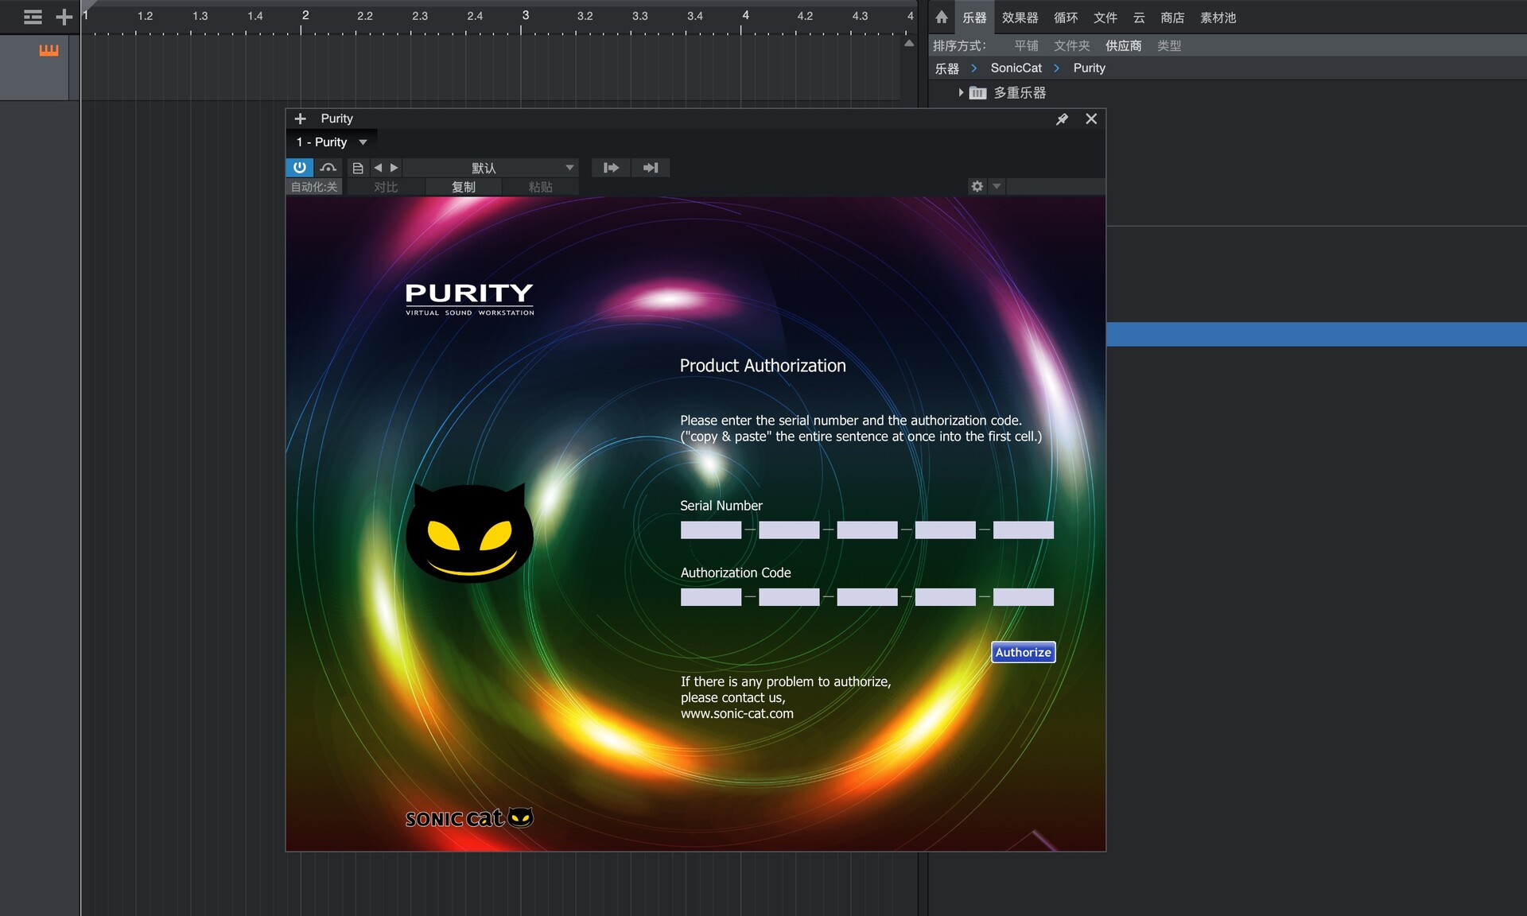
Task: Click the 粘贴 paste button
Action: click(541, 187)
